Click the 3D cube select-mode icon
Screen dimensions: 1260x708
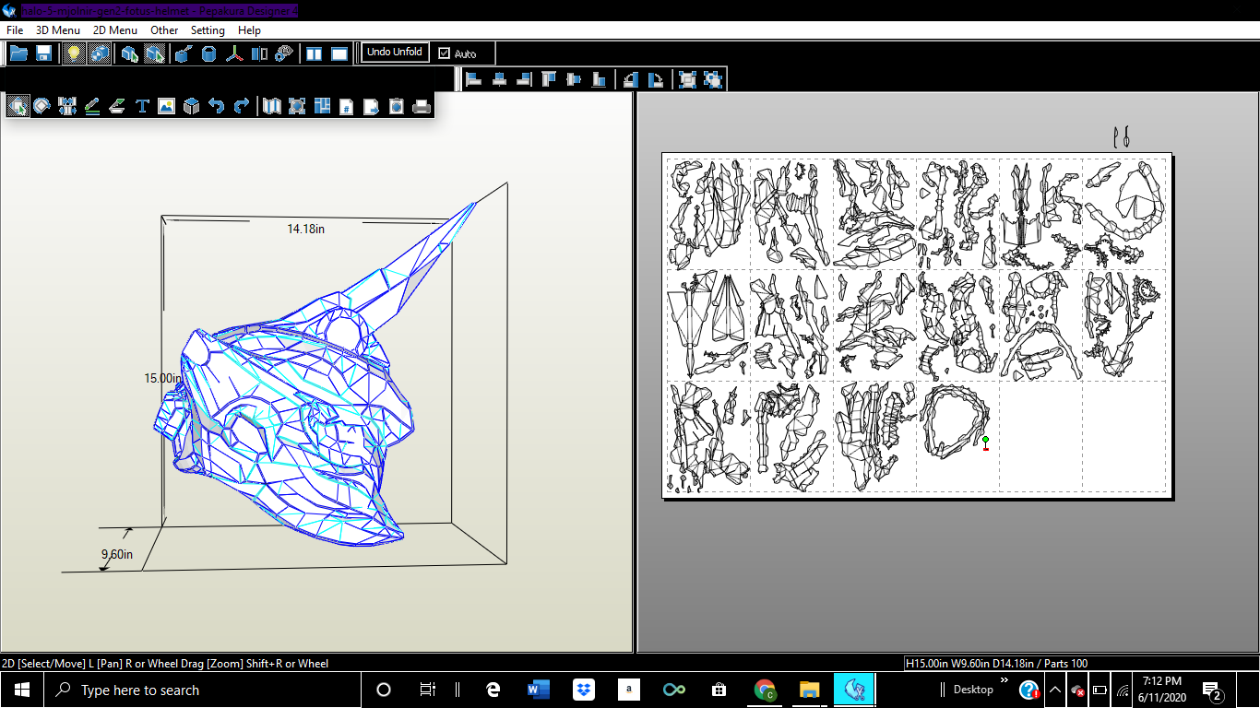[x=130, y=53]
